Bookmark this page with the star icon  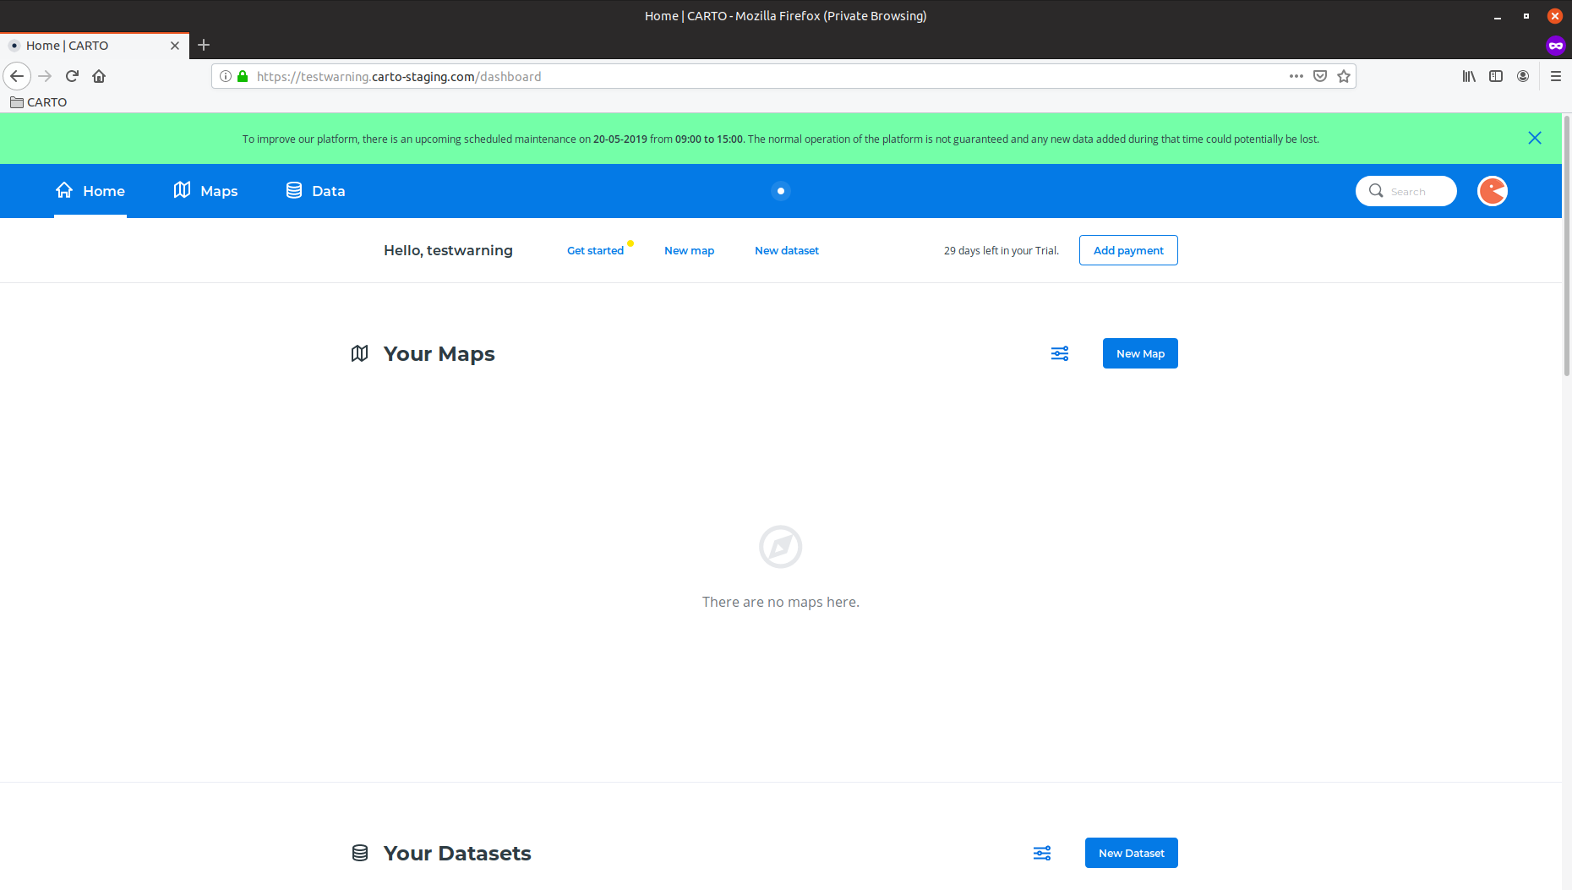point(1344,76)
